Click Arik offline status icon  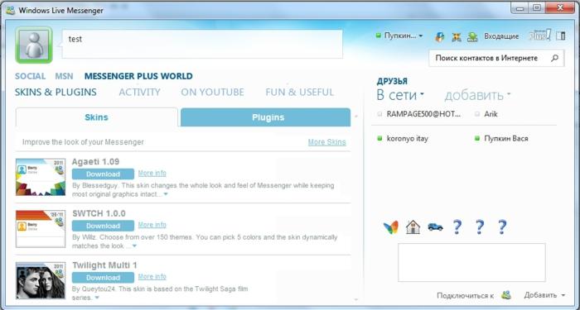(476, 114)
